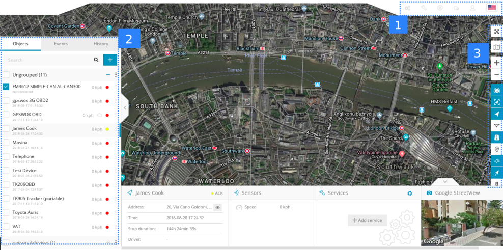
Task: Toggle object arrows map tool
Action: pyautogui.click(x=497, y=114)
